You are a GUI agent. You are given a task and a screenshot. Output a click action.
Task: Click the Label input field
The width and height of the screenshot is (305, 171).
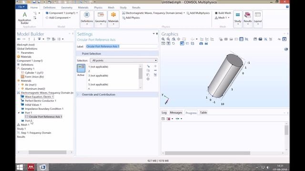[x=122, y=47]
